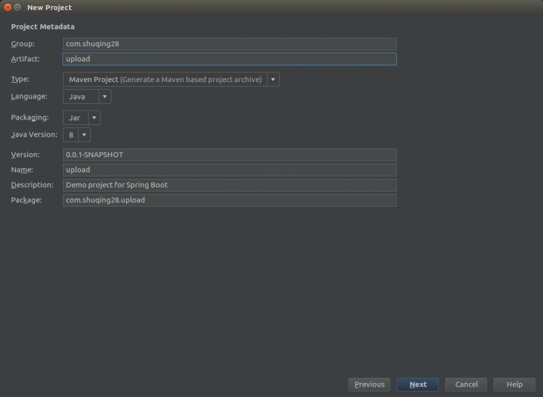Click the Java language selection box
Image resolution: width=543 pixels, height=397 pixels.
pos(81,97)
